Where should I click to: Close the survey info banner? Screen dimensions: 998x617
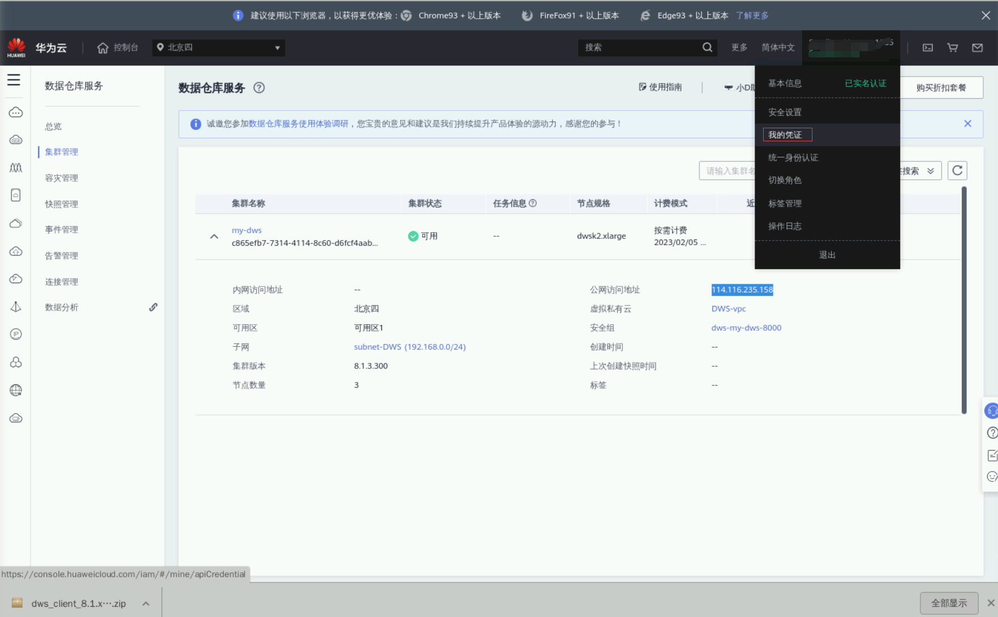(x=968, y=124)
